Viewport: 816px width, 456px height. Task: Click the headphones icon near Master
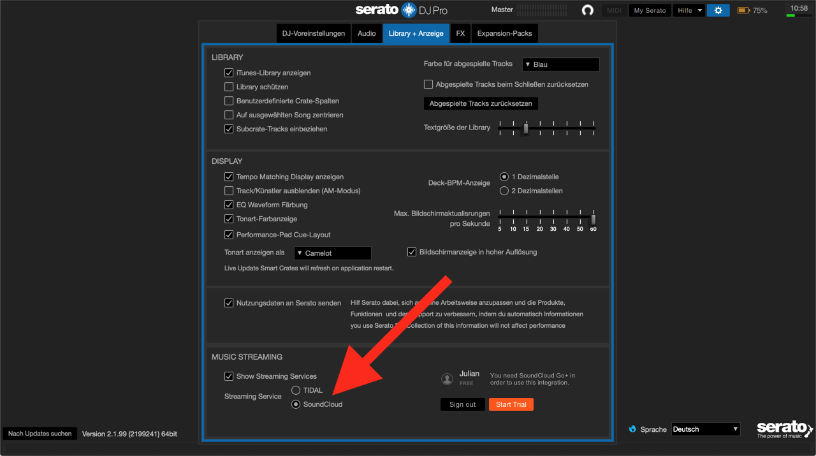[x=587, y=10]
